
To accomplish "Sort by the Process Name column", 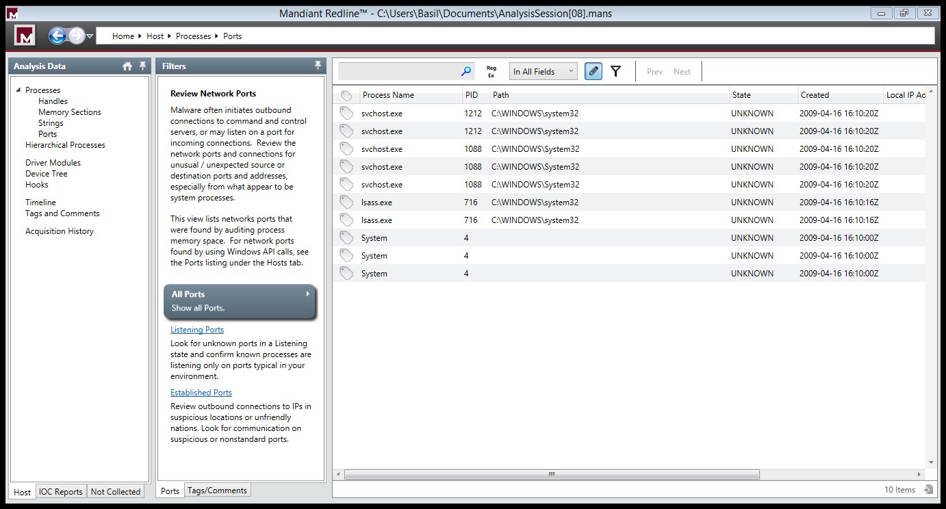I will (411, 95).
